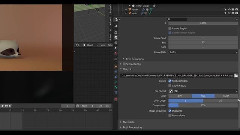Open the Anima sidebar tab
Image resolution: width=240 pixels, height=135 pixels.
coord(110,37)
